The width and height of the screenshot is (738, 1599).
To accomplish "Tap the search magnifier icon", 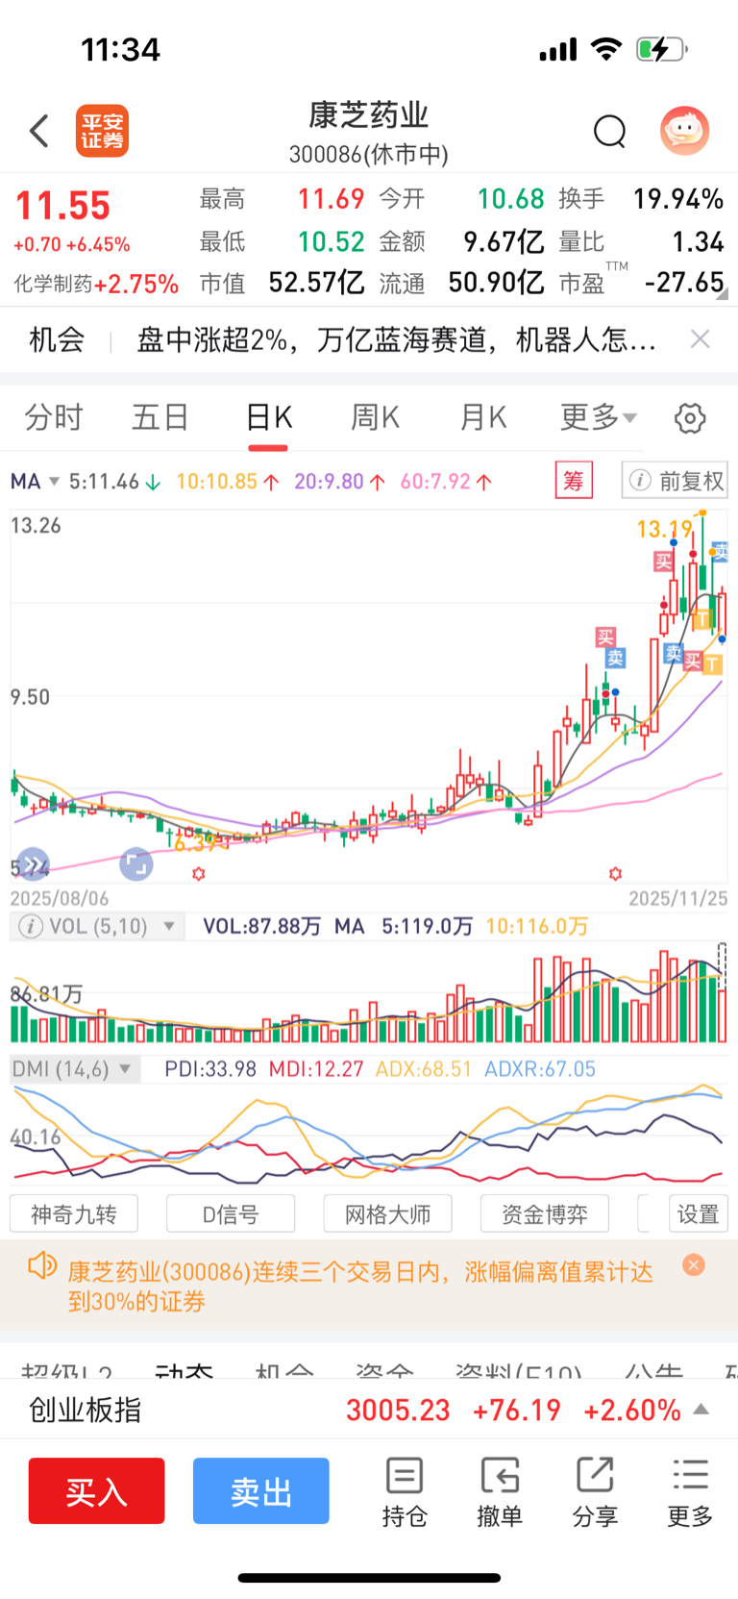I will 610,131.
